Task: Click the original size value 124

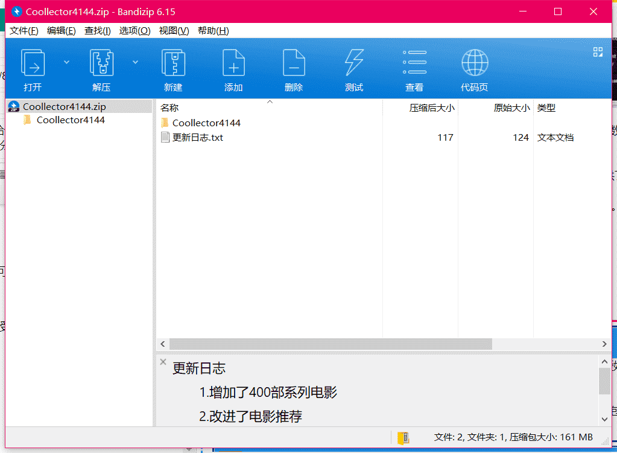Action: (x=520, y=138)
